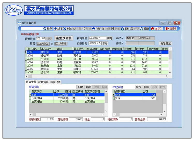Select employee row A003
The image size is (194, 141).
point(97,59)
